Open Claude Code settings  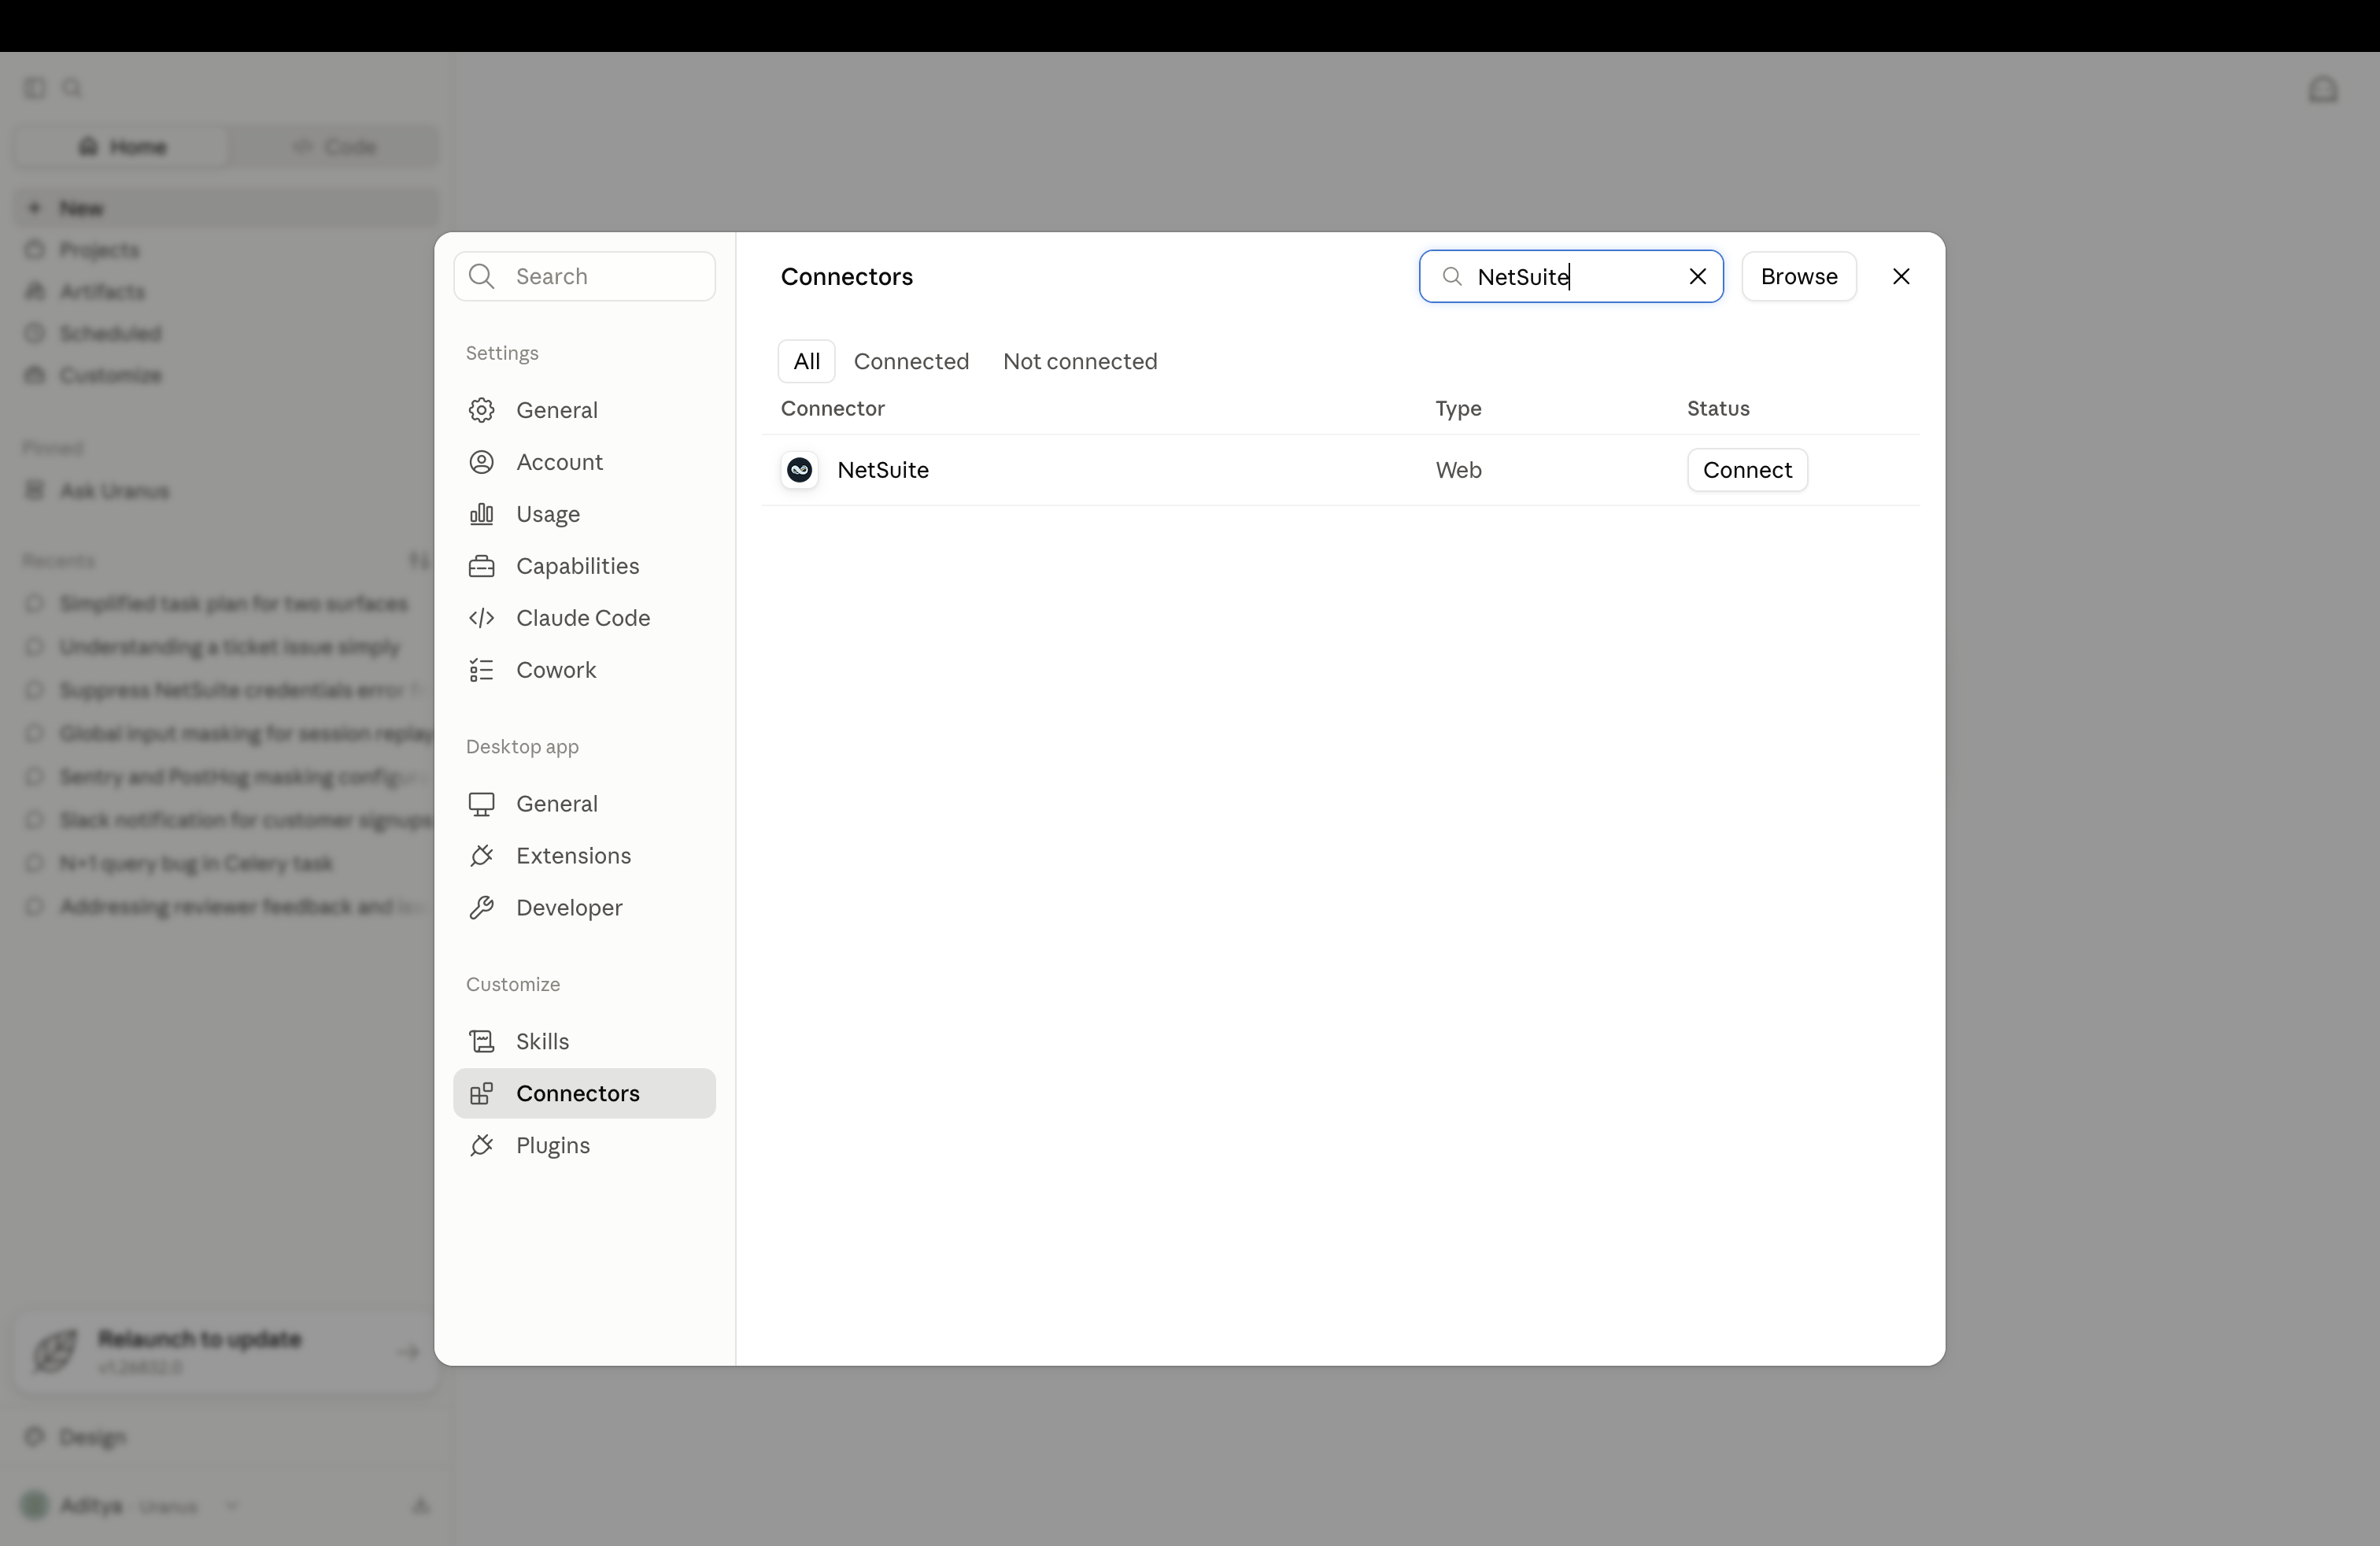click(x=584, y=618)
